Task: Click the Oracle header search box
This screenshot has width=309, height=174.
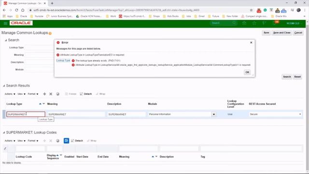Action: [x=224, y=23]
